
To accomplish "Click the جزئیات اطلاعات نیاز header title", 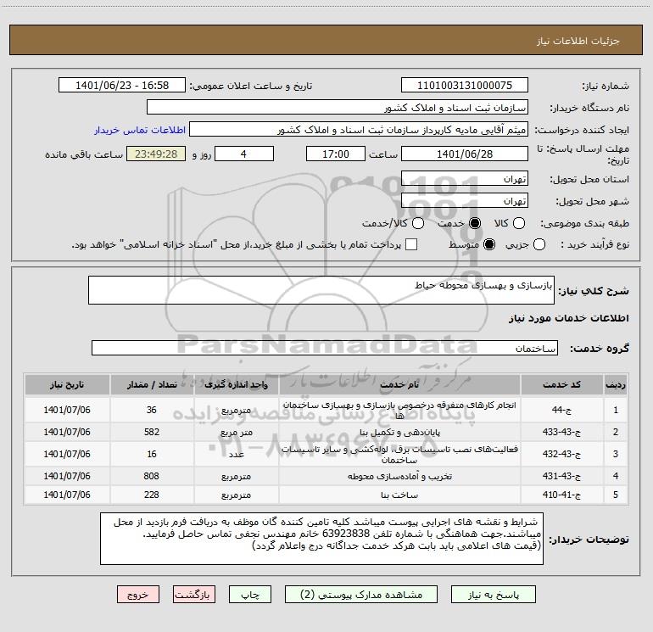I will tap(578, 41).
